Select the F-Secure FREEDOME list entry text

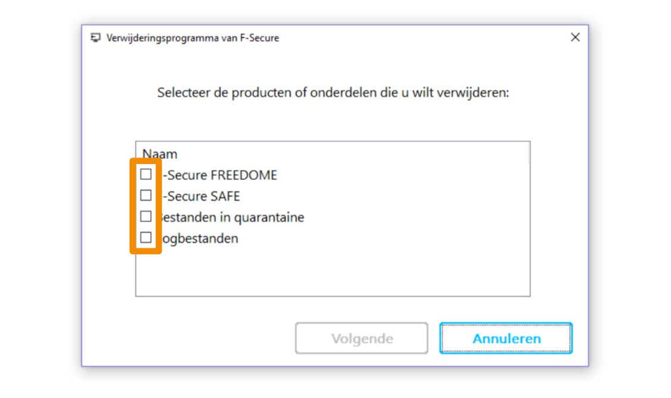(x=219, y=175)
